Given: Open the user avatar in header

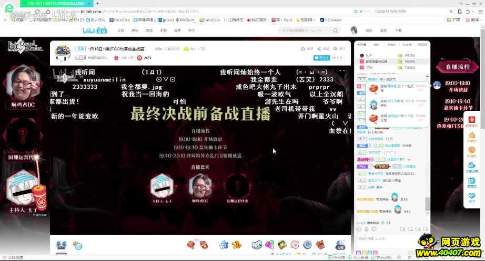Looking at the screenshot, I should point(354,30).
